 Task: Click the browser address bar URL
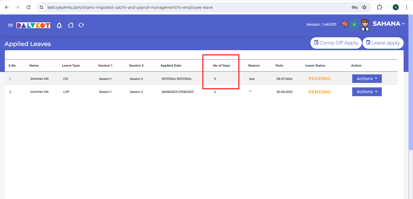130,7
